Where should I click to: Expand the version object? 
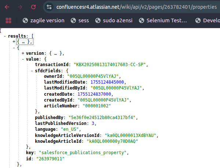point(23,53)
